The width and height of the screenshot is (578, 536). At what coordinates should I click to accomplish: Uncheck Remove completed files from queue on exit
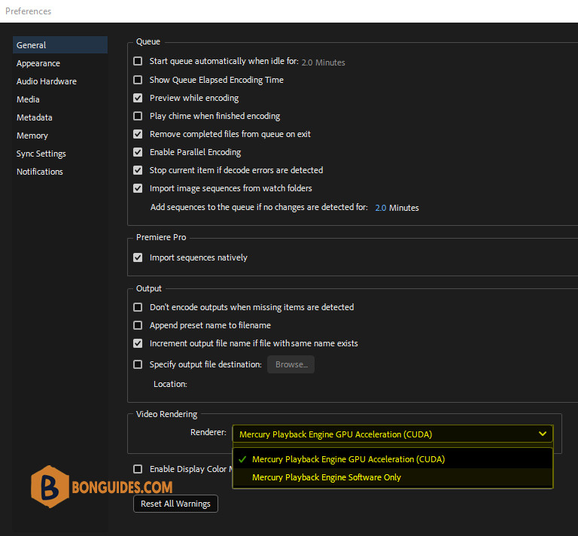click(138, 134)
